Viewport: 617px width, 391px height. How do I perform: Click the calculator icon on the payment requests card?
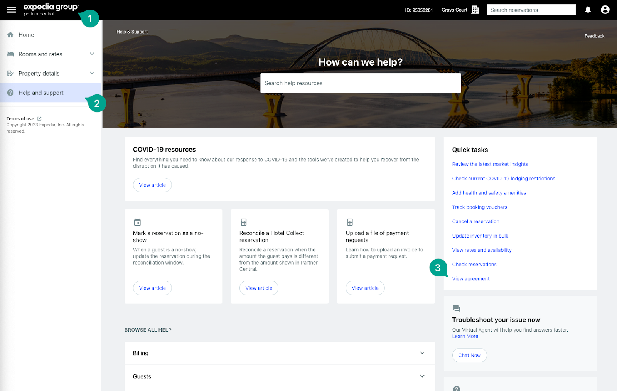[350, 222]
